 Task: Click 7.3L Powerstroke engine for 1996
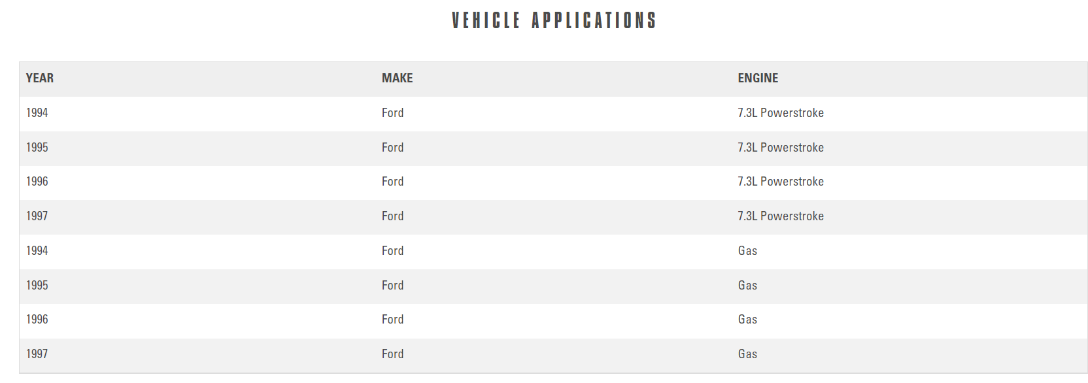pyautogui.click(x=780, y=182)
